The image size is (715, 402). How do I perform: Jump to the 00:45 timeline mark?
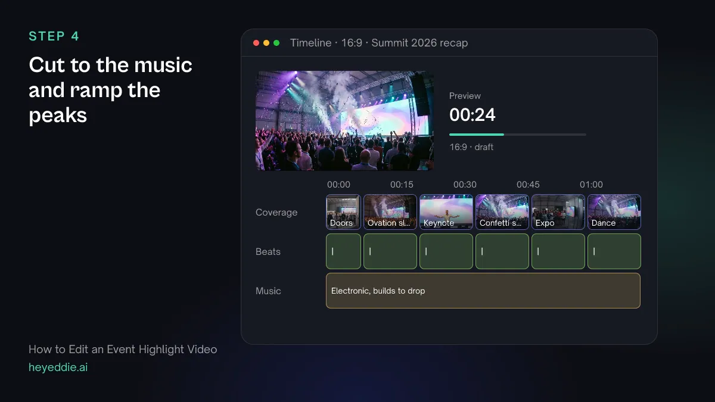pyautogui.click(x=528, y=185)
